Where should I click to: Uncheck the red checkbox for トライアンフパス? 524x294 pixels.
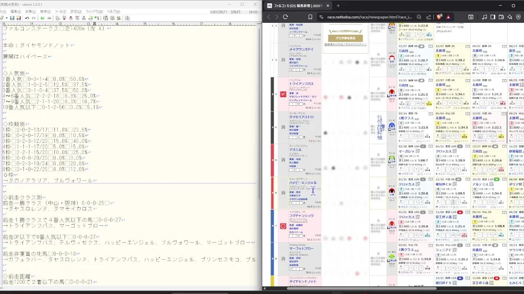pyautogui.click(x=283, y=94)
